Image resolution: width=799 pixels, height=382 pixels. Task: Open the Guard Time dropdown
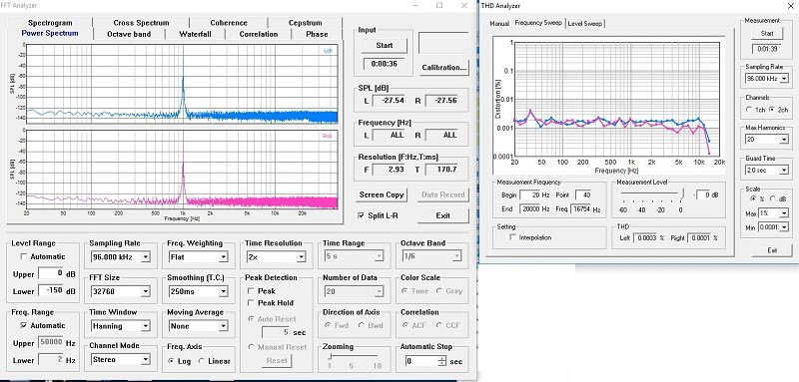point(784,170)
